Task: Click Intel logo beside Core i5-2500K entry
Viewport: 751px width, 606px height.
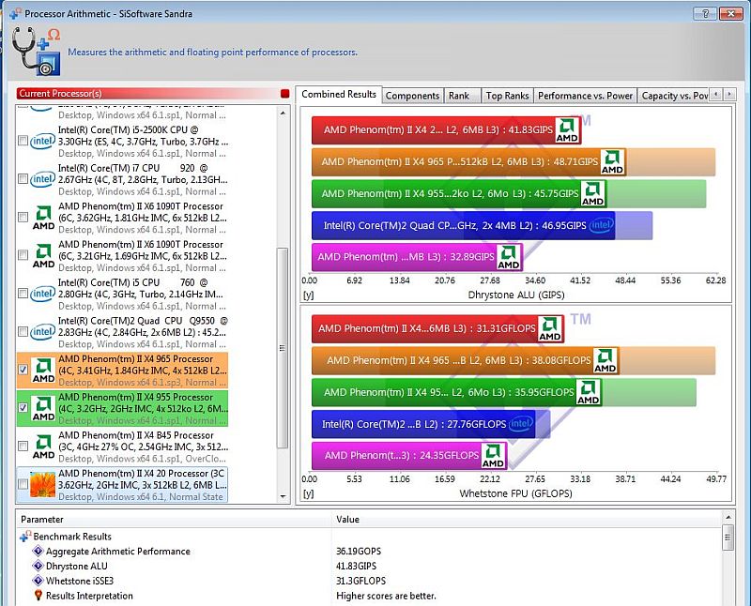Action: click(42, 141)
